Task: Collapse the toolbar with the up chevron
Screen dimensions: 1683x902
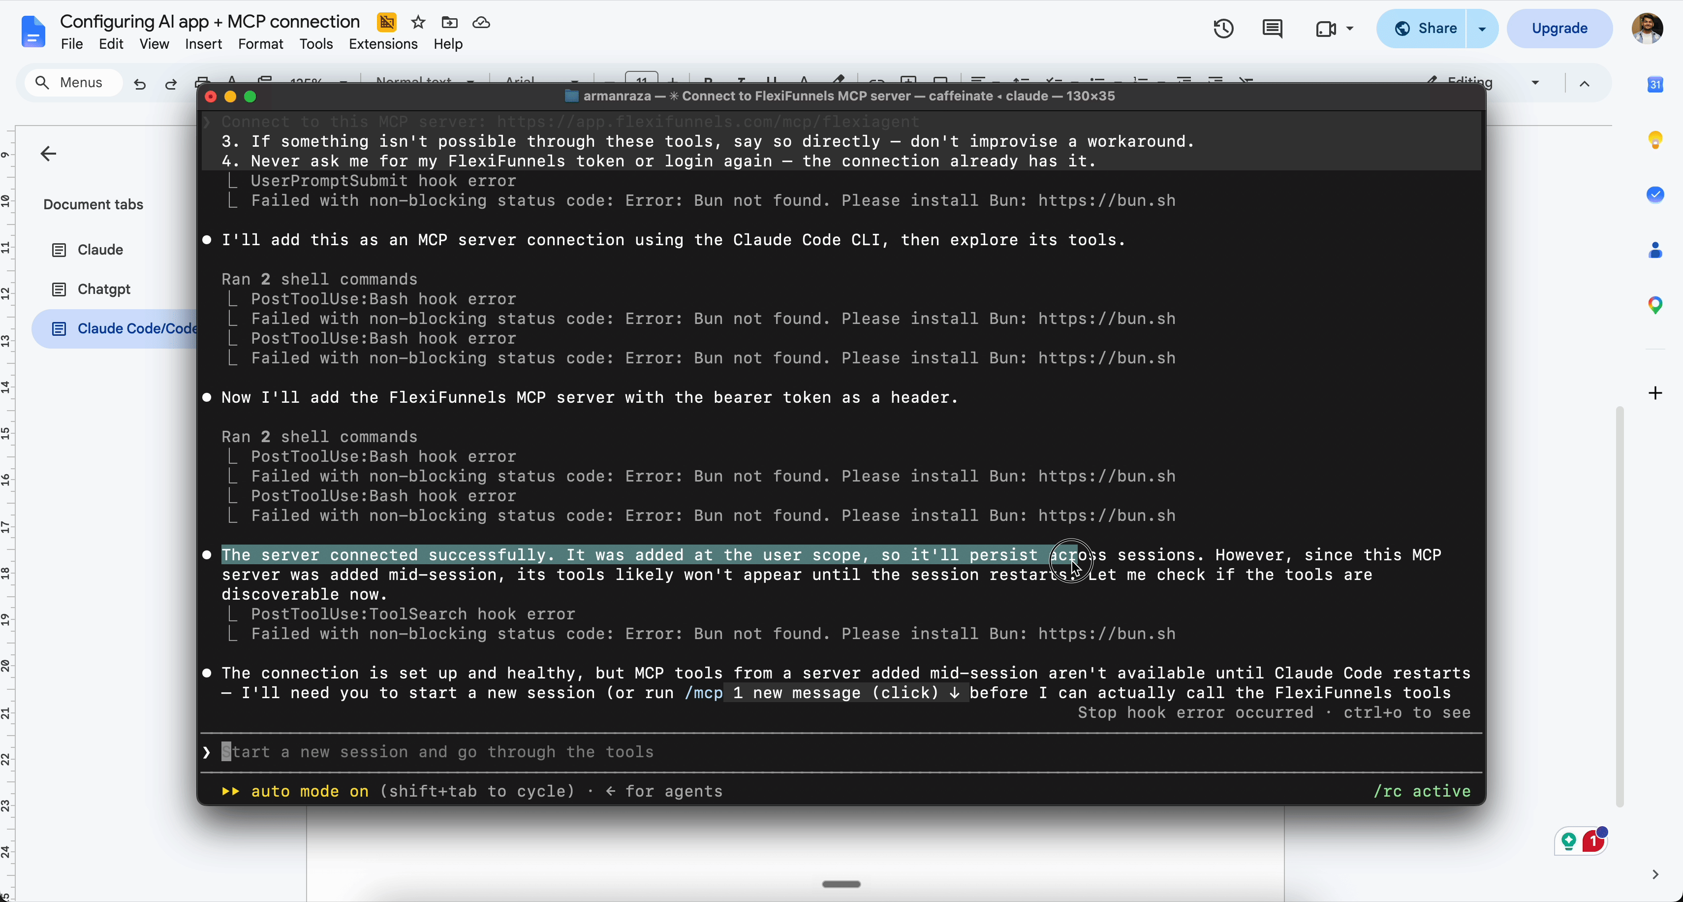Action: click(x=1585, y=84)
